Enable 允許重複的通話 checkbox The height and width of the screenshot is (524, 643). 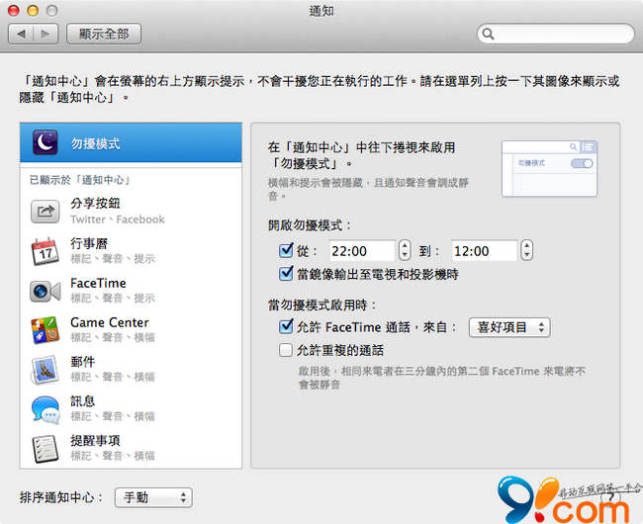(x=286, y=350)
